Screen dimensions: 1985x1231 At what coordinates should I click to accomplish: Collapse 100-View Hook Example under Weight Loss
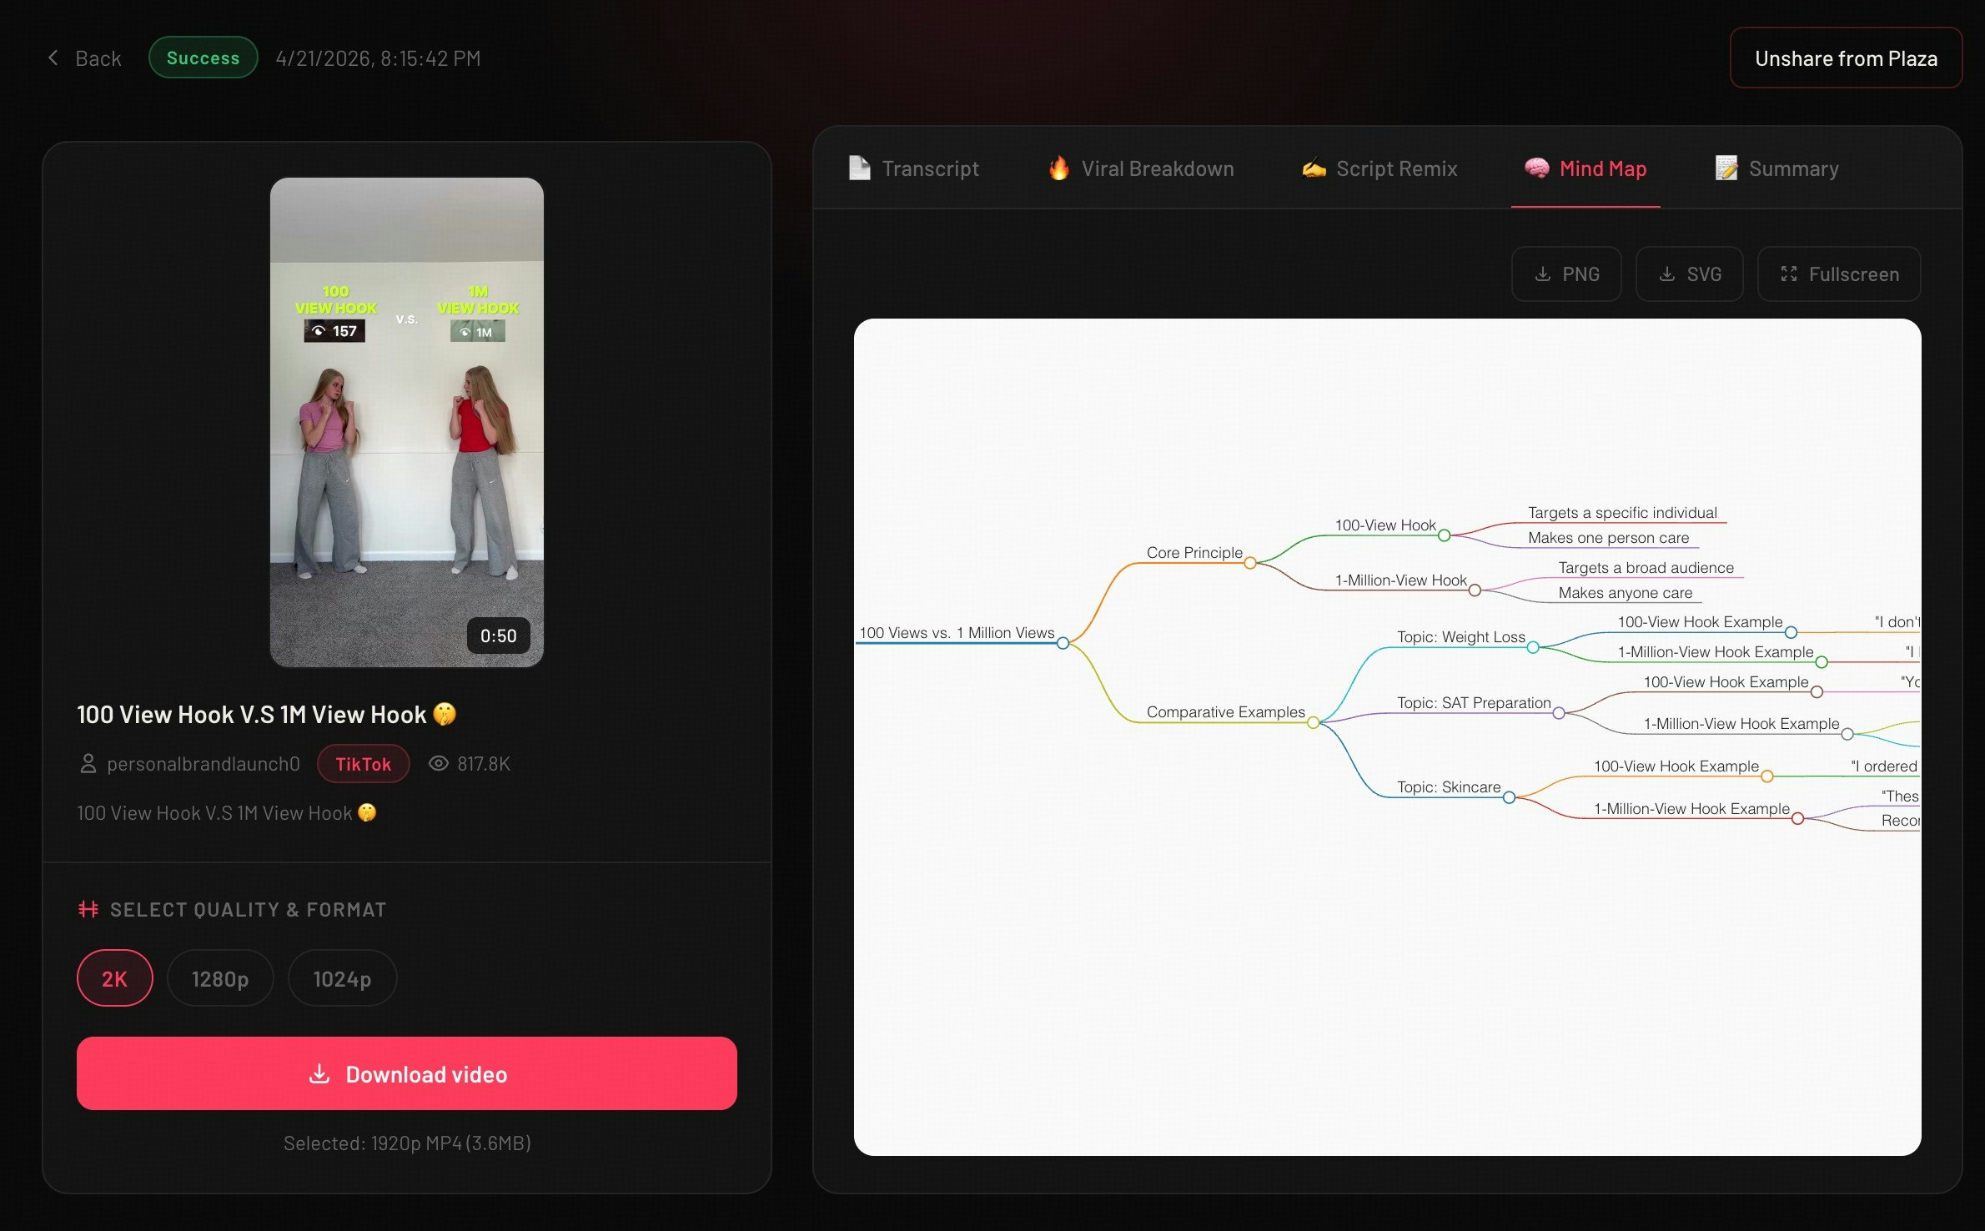[1791, 632]
